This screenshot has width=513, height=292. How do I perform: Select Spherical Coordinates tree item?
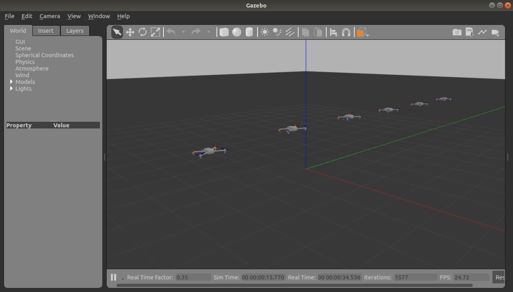click(45, 55)
